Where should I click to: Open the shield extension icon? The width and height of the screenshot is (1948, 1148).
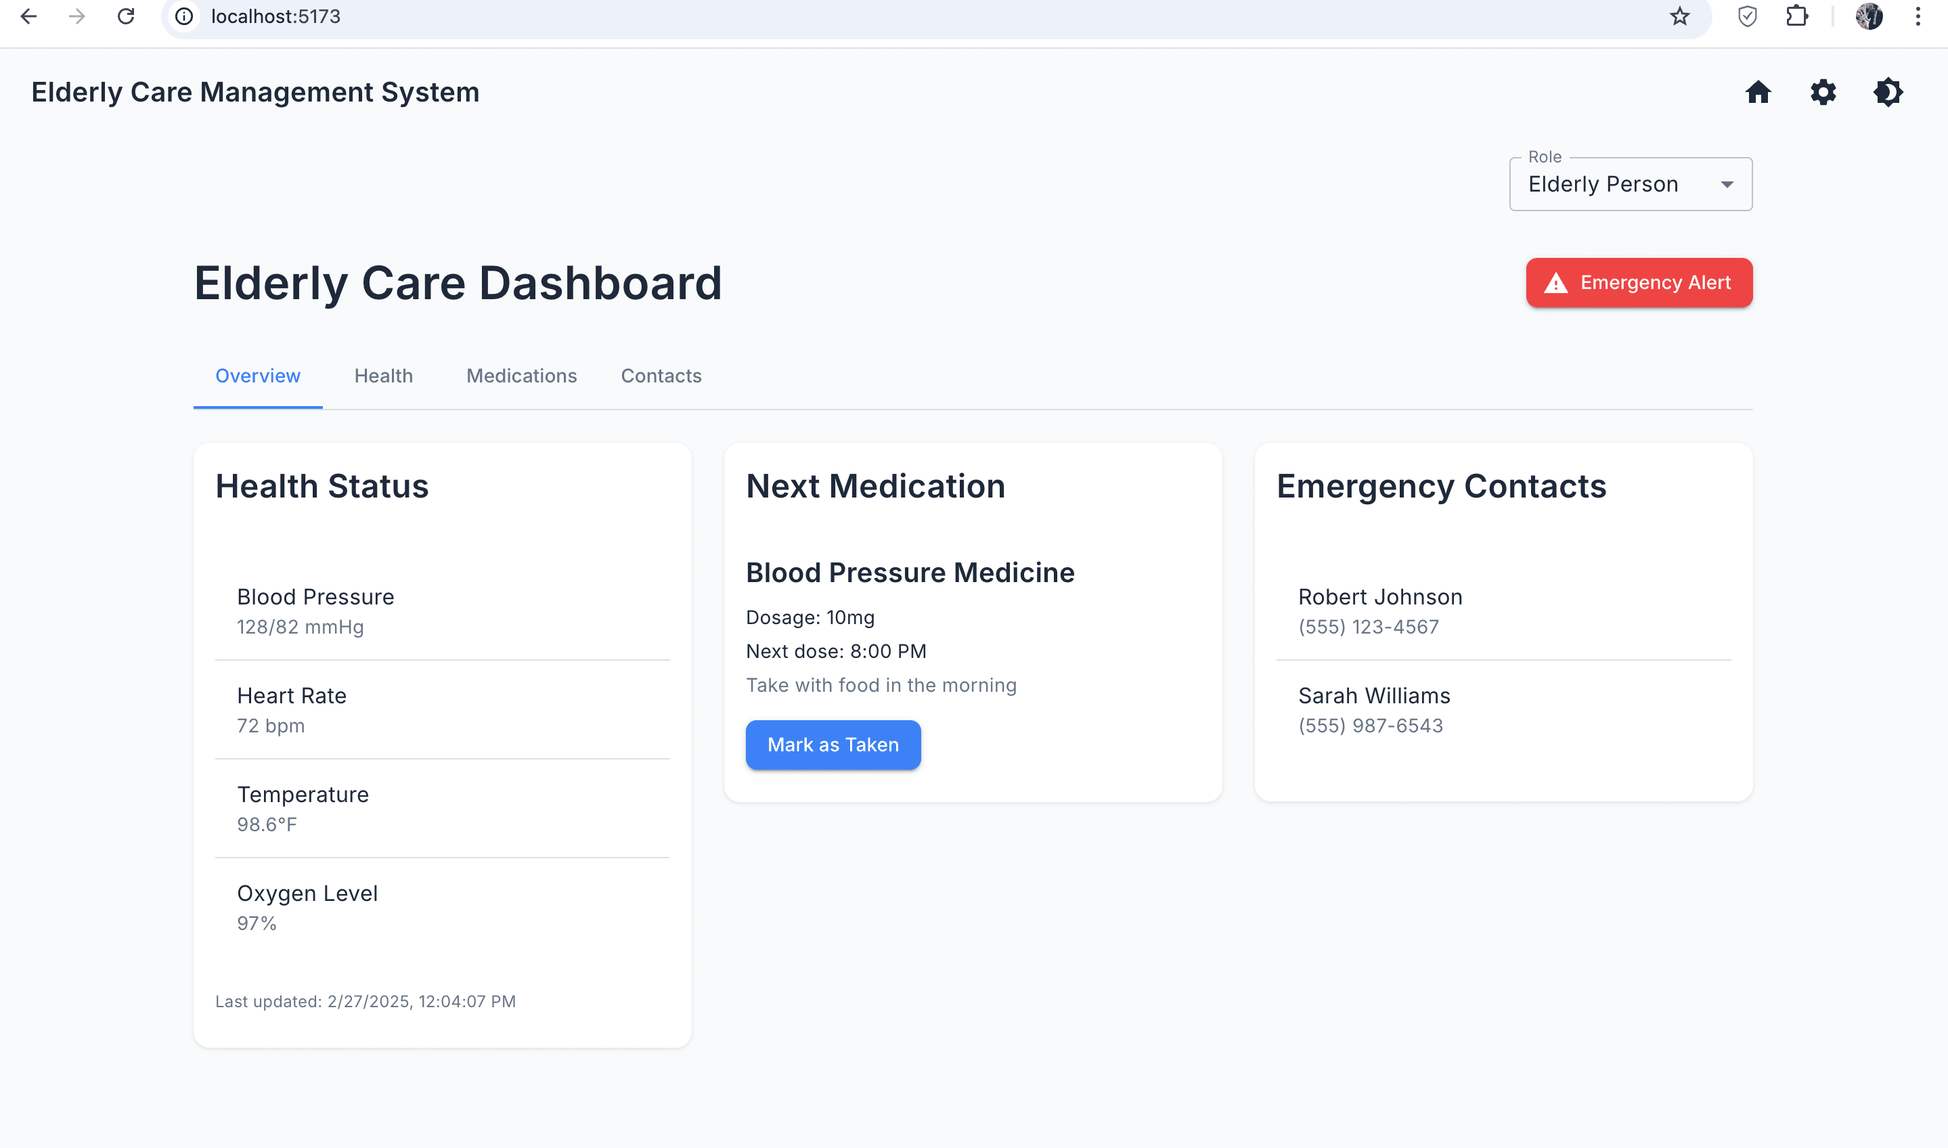(x=1747, y=16)
